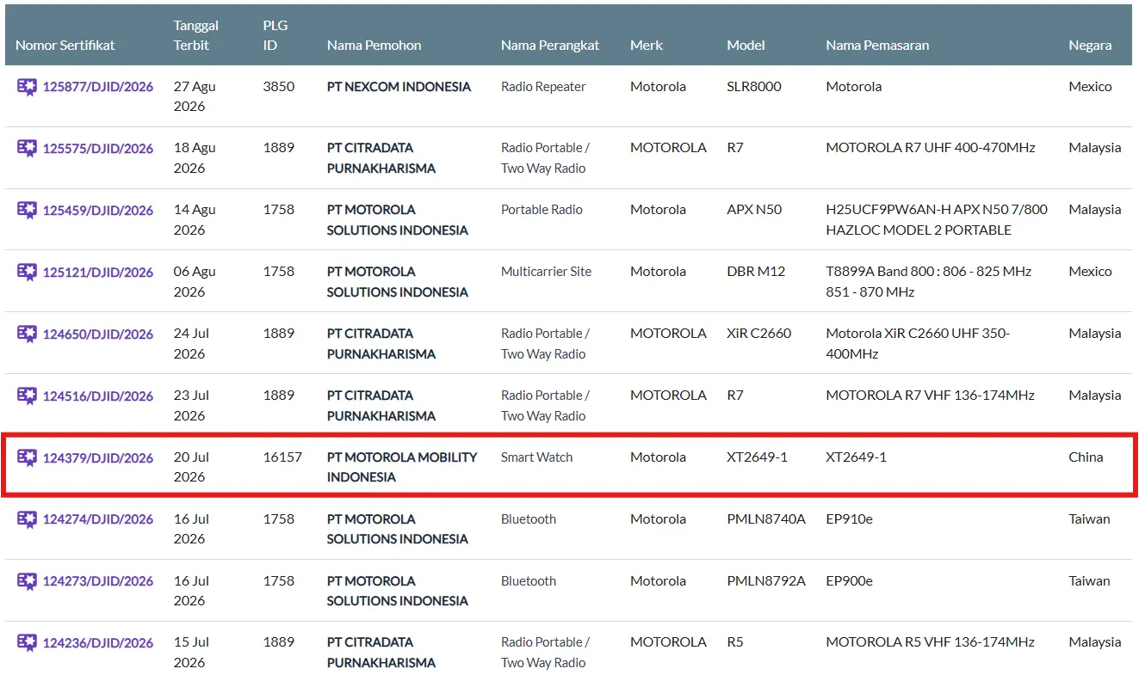The height and width of the screenshot is (681, 1139).
Task: Click country Taiwan in EP910e row
Action: pyautogui.click(x=1089, y=519)
